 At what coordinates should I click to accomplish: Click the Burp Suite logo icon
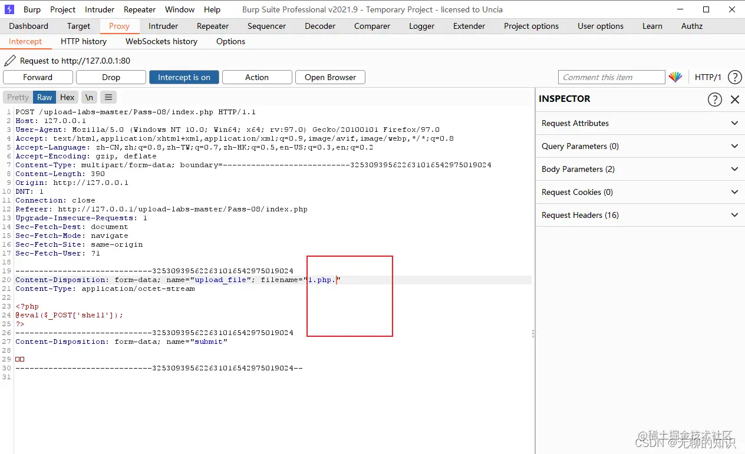[9, 9]
